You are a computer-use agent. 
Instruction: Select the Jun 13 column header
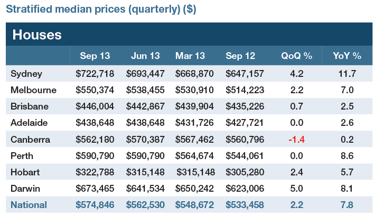click(x=146, y=56)
